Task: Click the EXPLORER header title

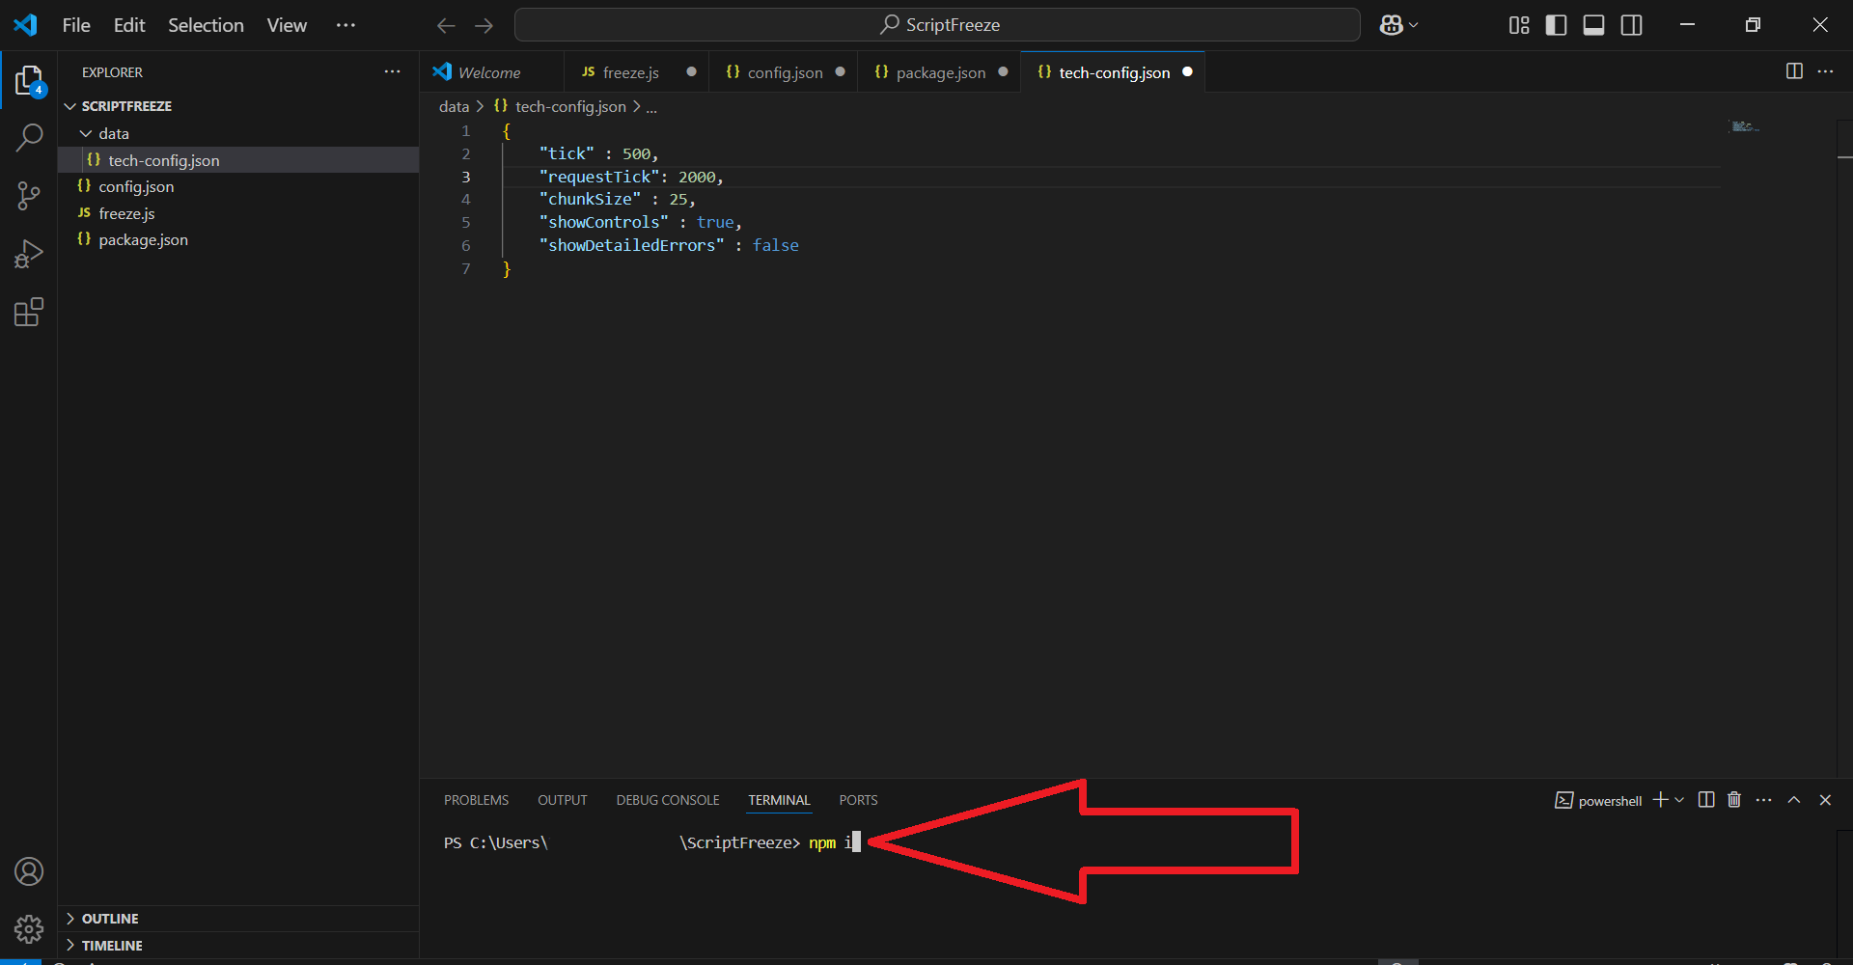Action: [112, 72]
